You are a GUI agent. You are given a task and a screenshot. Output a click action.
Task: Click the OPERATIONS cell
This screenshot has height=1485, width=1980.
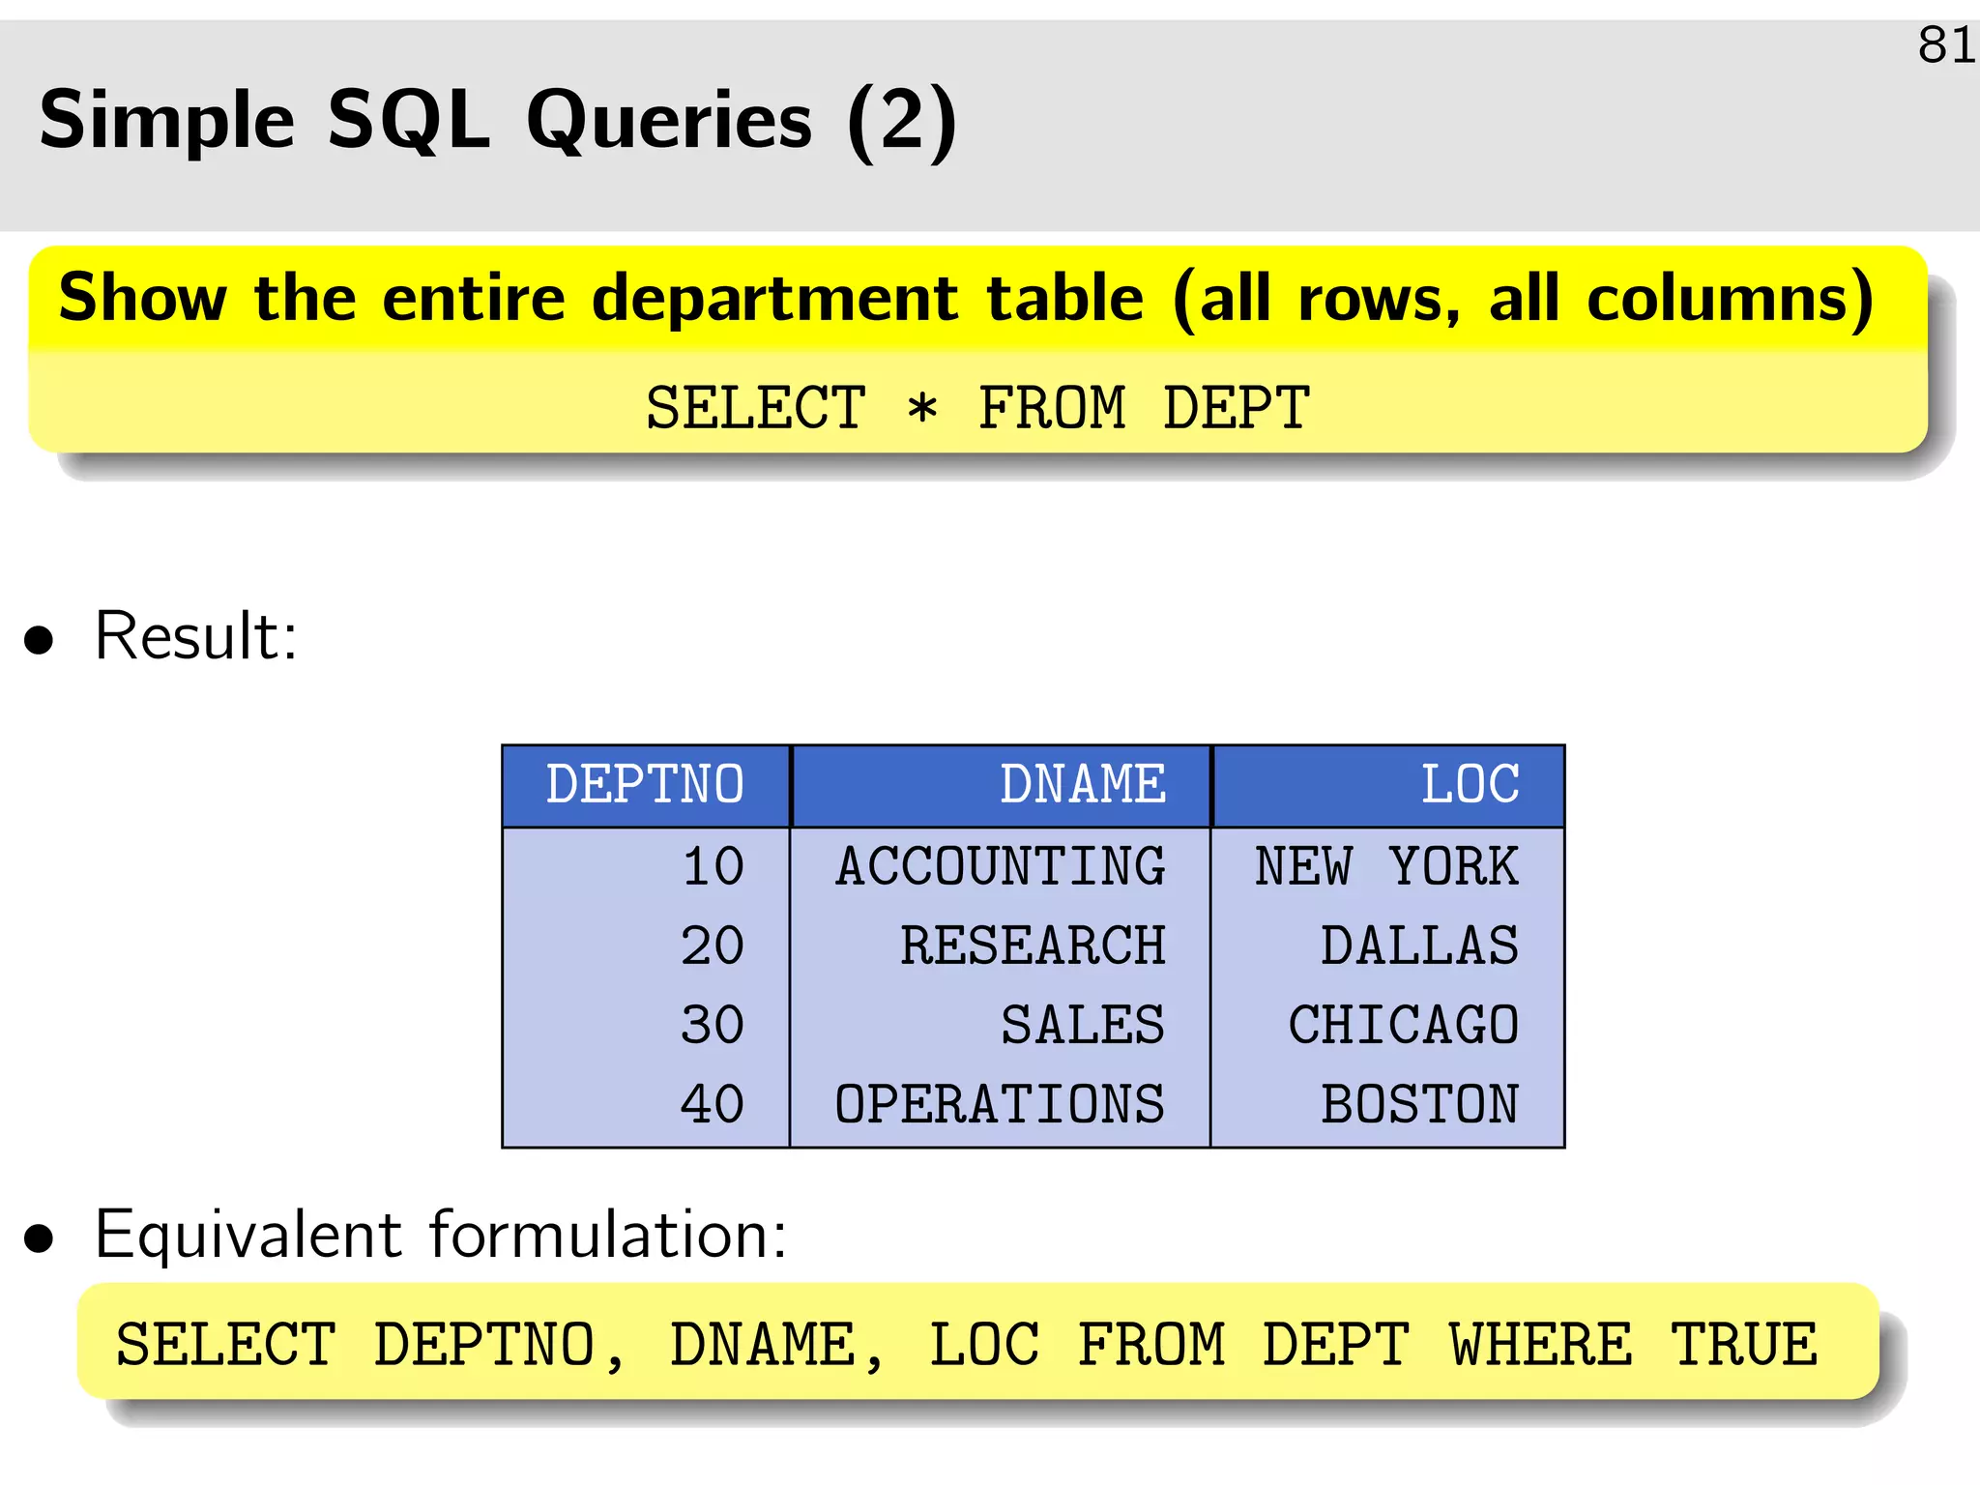coord(1001,1104)
